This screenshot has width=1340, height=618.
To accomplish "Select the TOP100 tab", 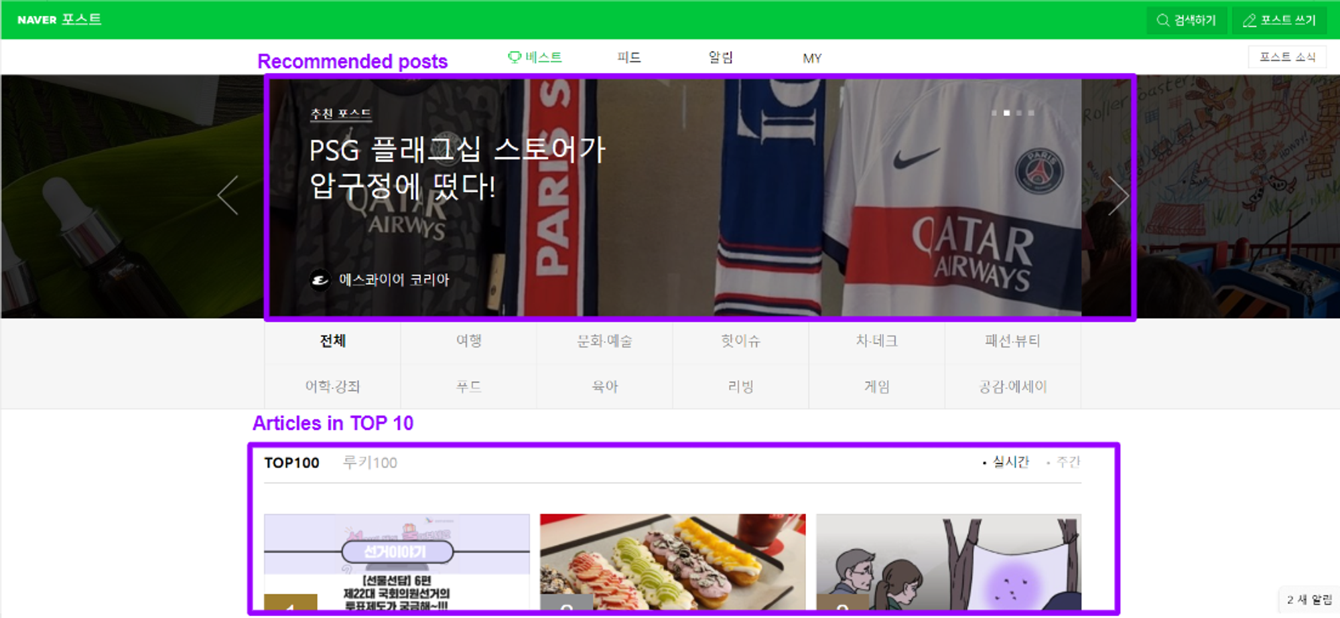I will tap(292, 463).
